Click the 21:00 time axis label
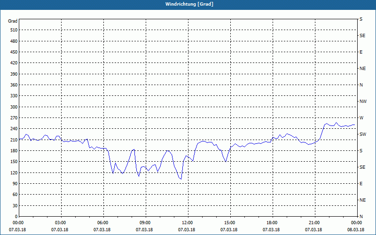 point(314,223)
